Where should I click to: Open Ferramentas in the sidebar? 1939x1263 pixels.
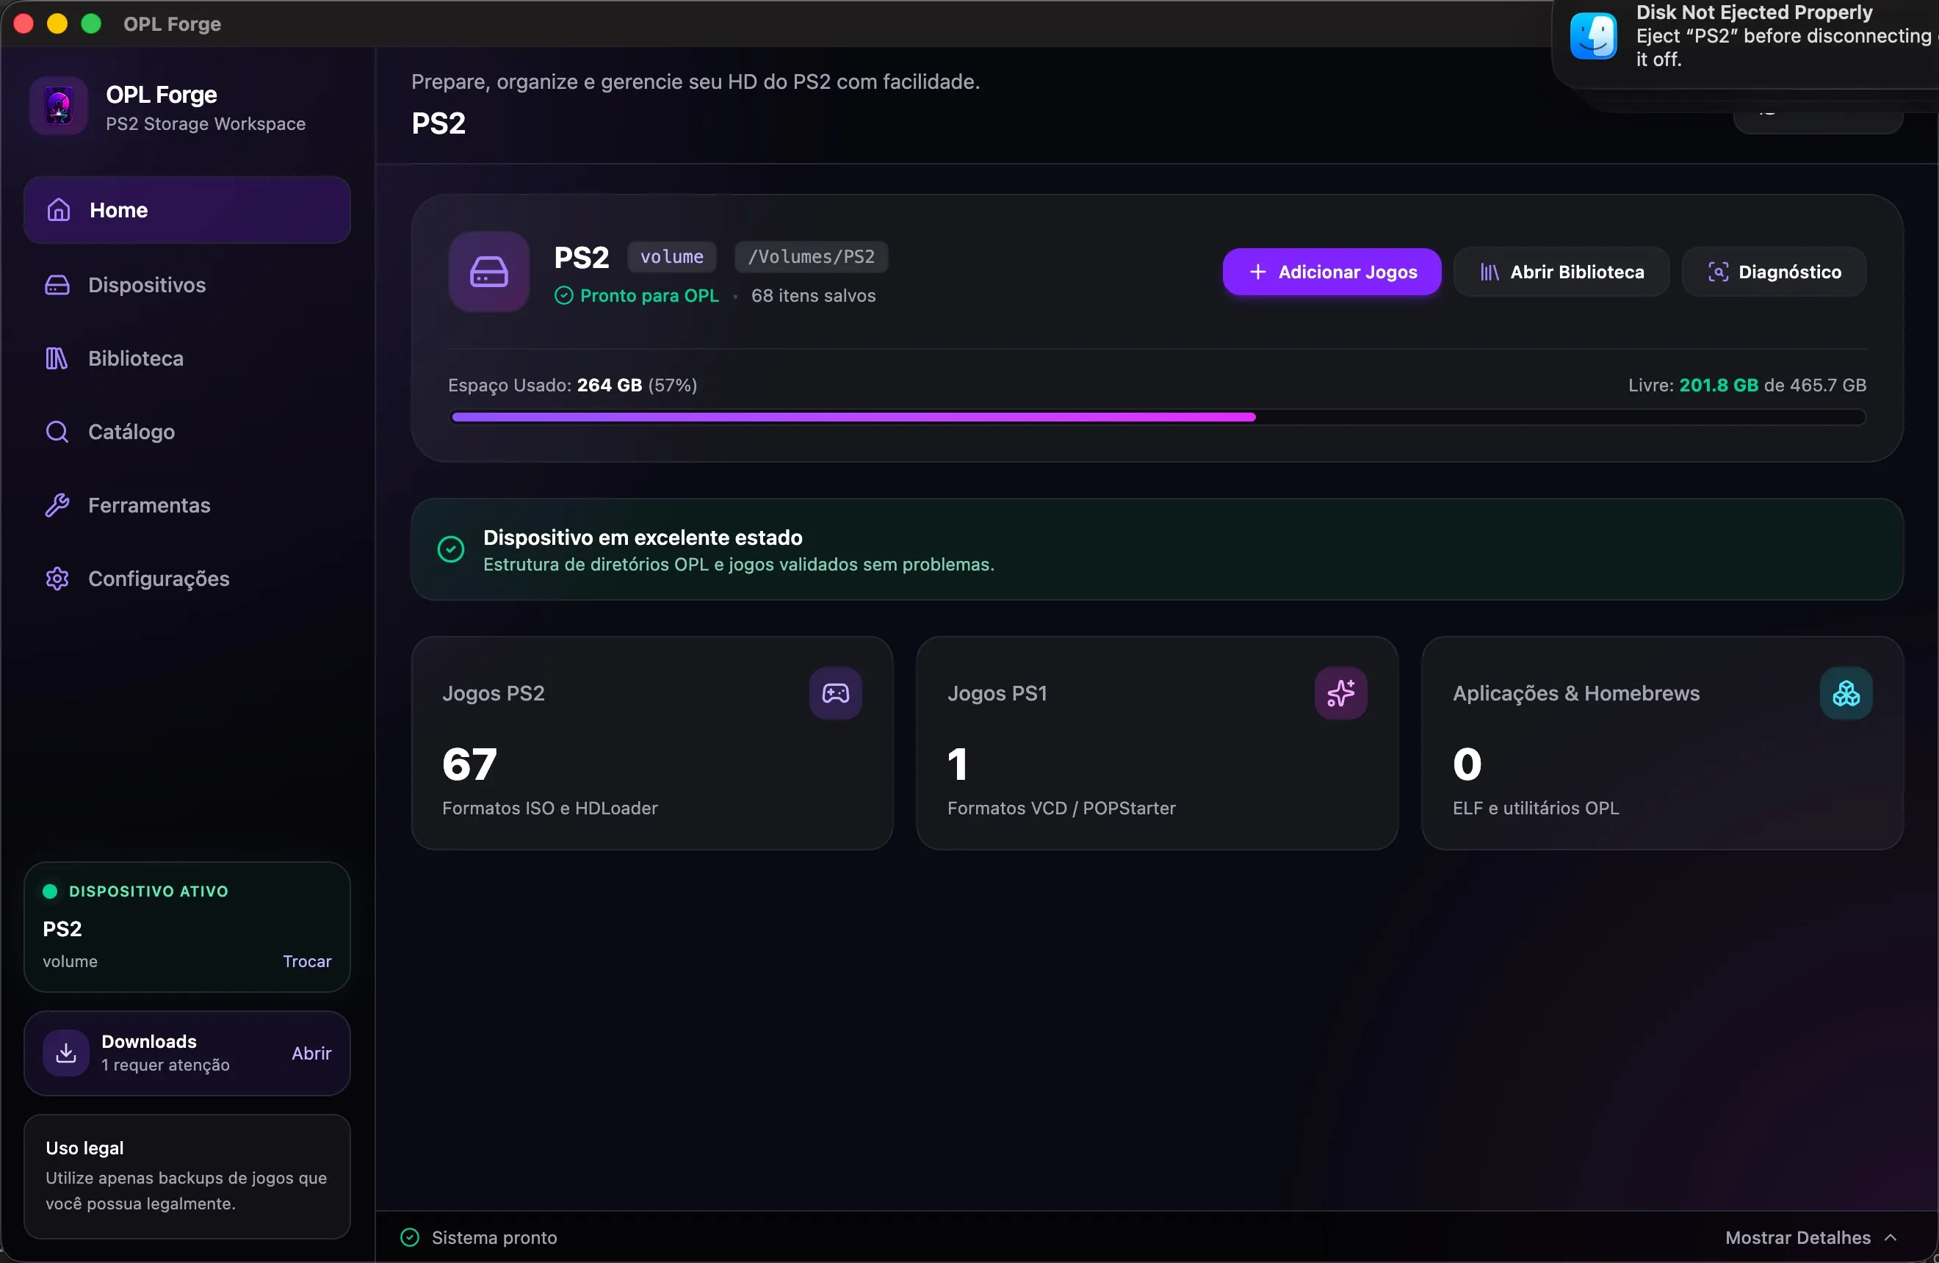[x=187, y=505]
